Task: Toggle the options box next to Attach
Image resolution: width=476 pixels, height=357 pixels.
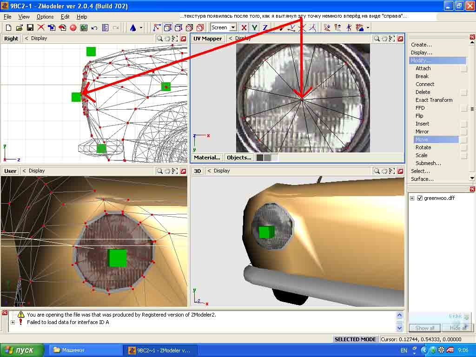Action: [x=463, y=69]
